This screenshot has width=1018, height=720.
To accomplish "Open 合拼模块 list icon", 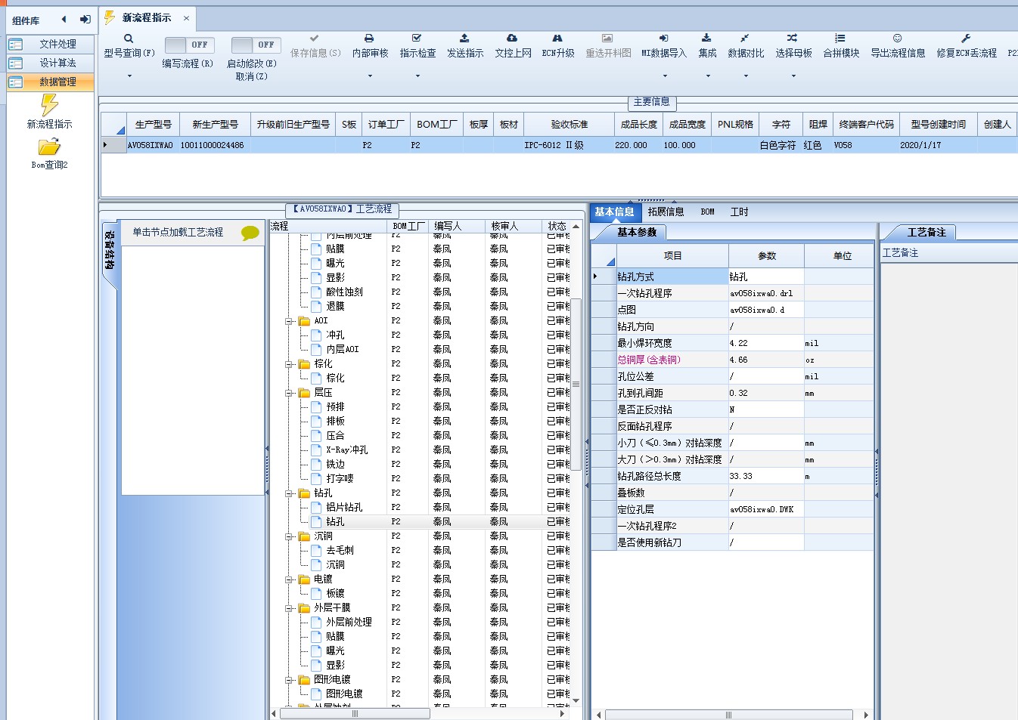I will point(840,38).
